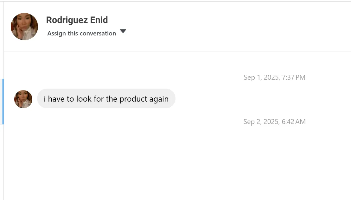Click the word "Assign" under the contact name

(57, 33)
